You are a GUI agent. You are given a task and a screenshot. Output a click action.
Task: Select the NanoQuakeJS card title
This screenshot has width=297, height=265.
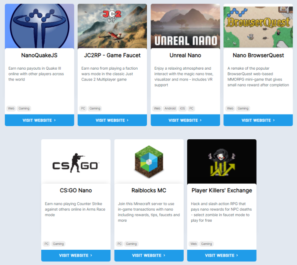point(39,55)
